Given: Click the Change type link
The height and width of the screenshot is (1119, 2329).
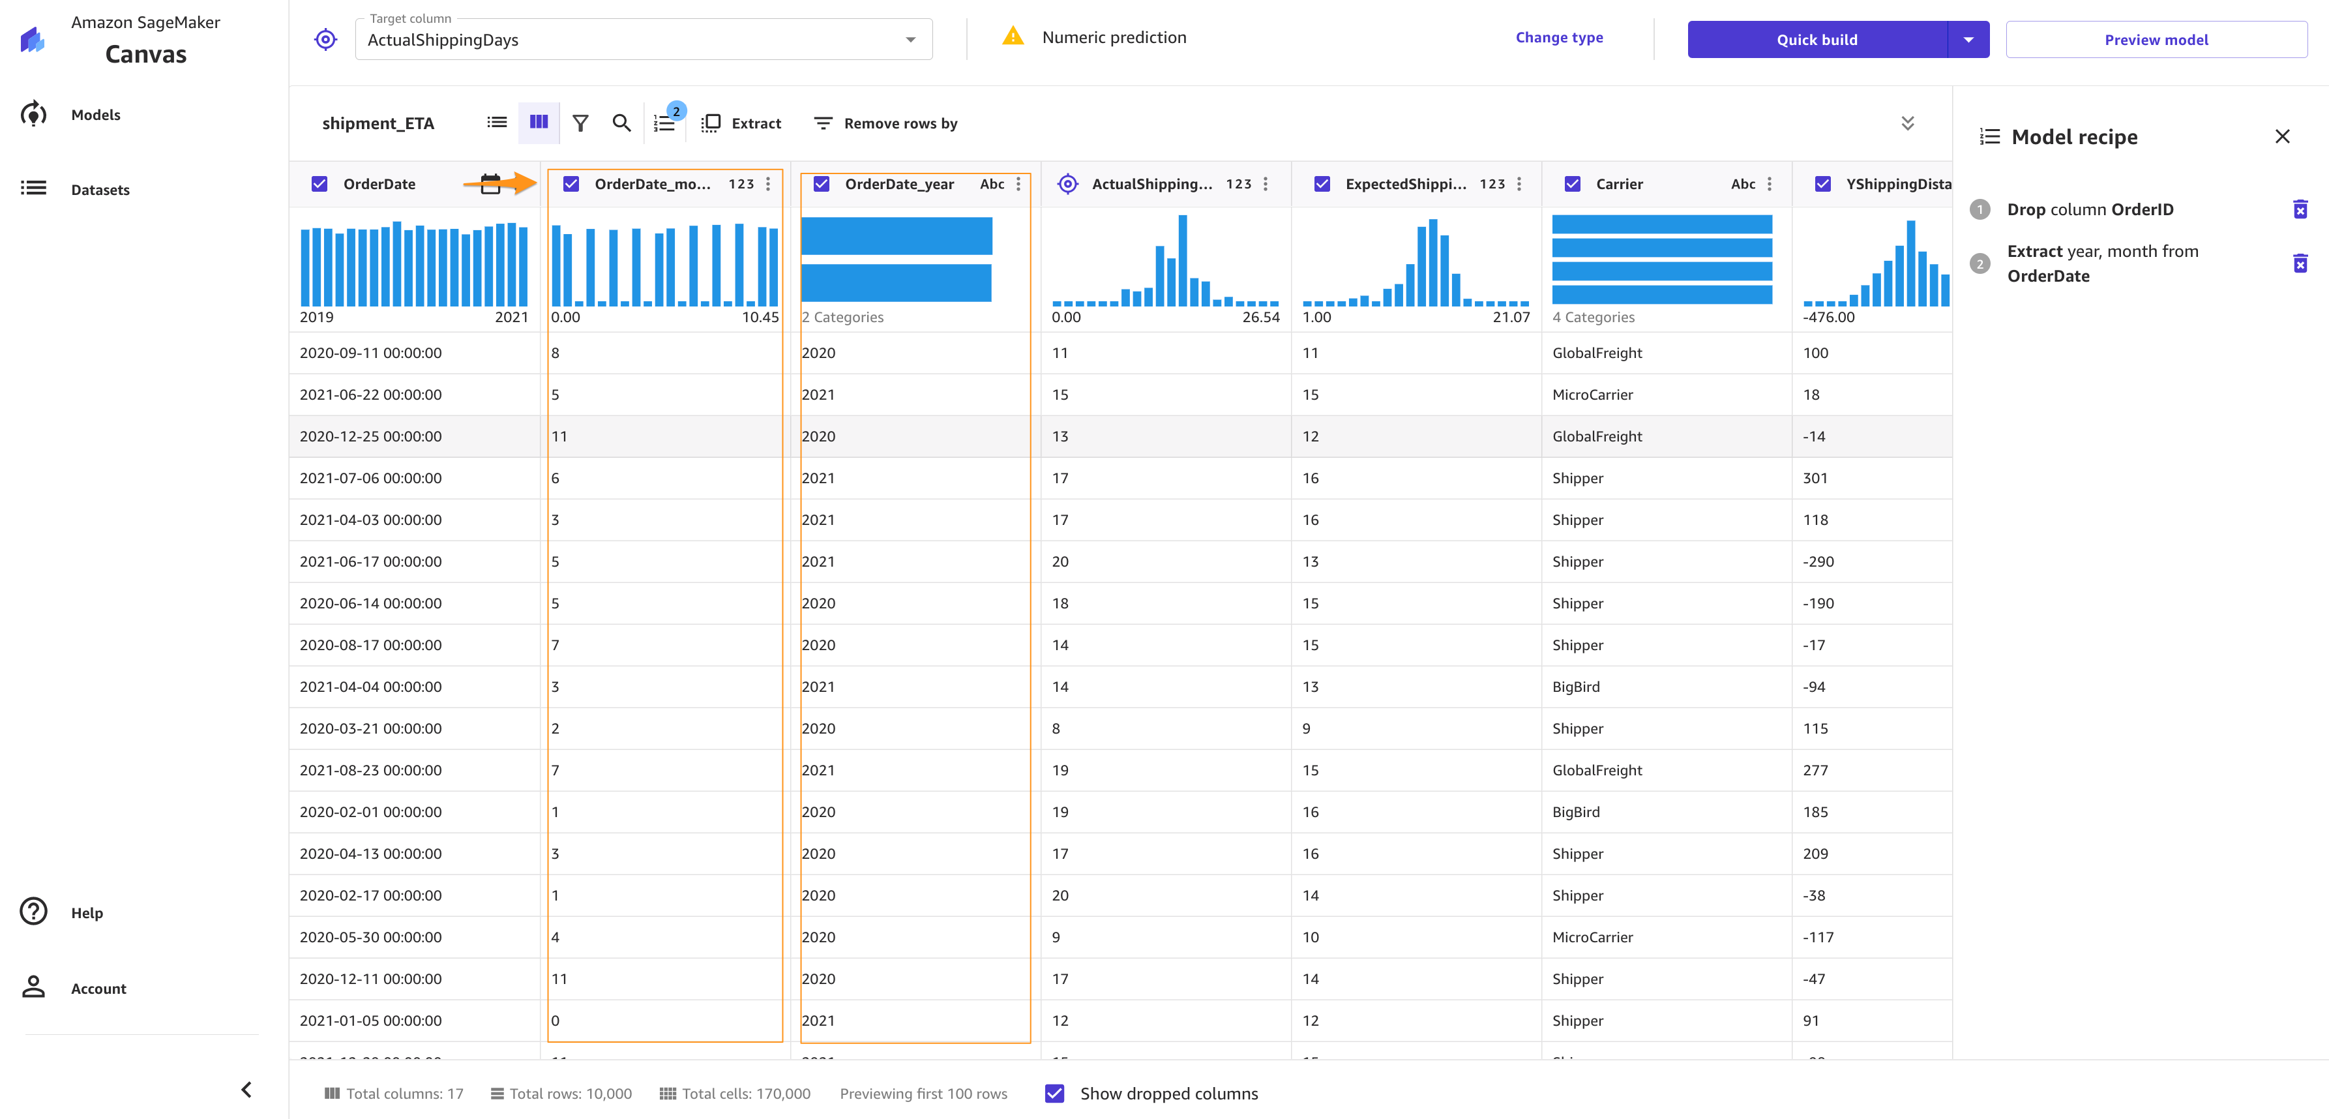Looking at the screenshot, I should (1559, 38).
